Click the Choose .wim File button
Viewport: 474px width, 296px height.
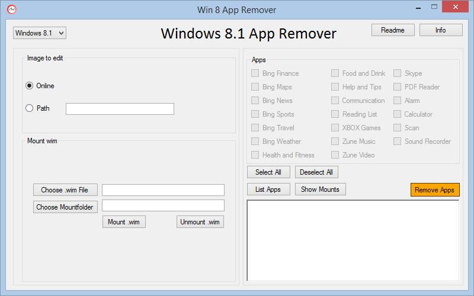(x=65, y=189)
